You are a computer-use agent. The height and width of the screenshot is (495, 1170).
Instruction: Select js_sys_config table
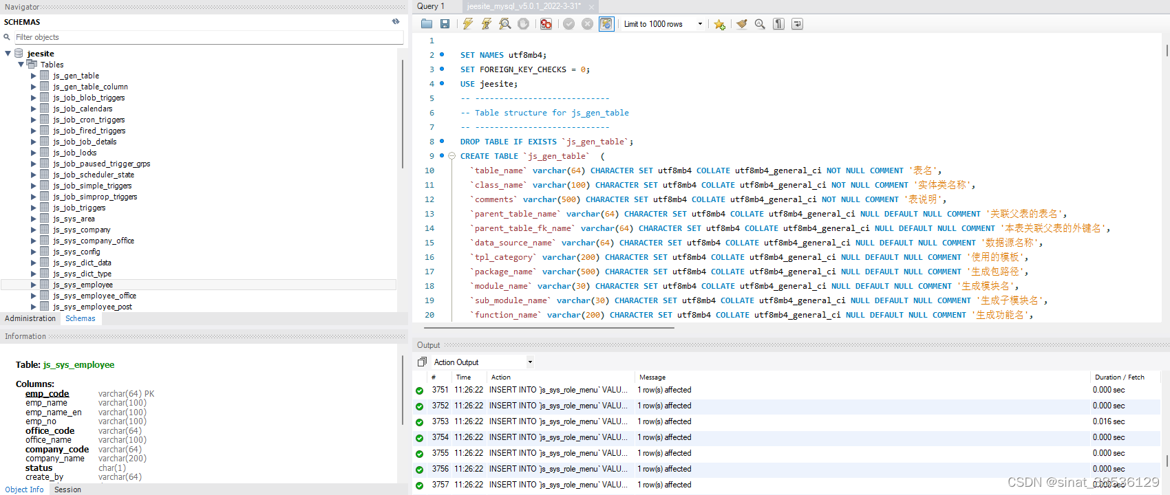(x=76, y=252)
